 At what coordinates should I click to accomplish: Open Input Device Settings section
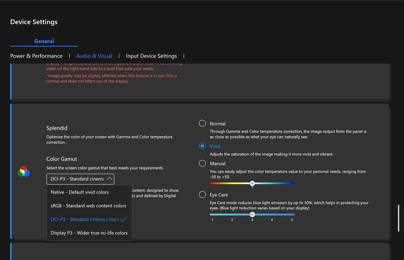[x=151, y=56]
